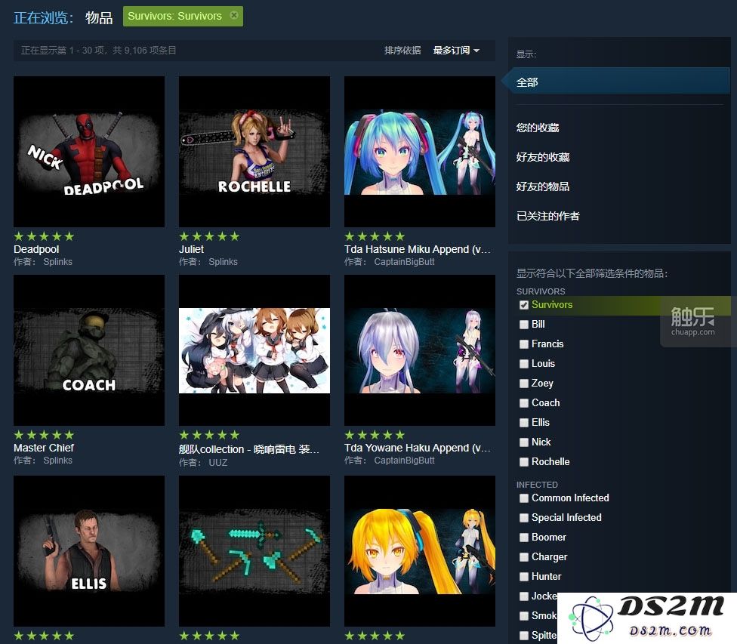Viewport: 737px width, 644px height.
Task: Click the 排序依据 sort-by label
Action: point(402,51)
